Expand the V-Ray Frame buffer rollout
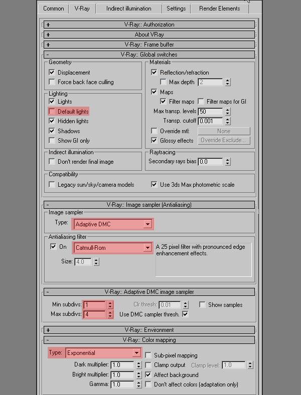Viewport: 301px width, 395px height. [x=149, y=45]
